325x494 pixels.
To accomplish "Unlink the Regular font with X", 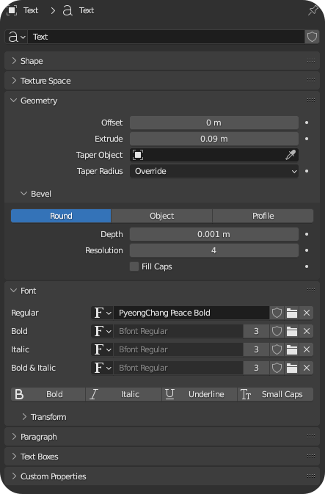I will 307,313.
